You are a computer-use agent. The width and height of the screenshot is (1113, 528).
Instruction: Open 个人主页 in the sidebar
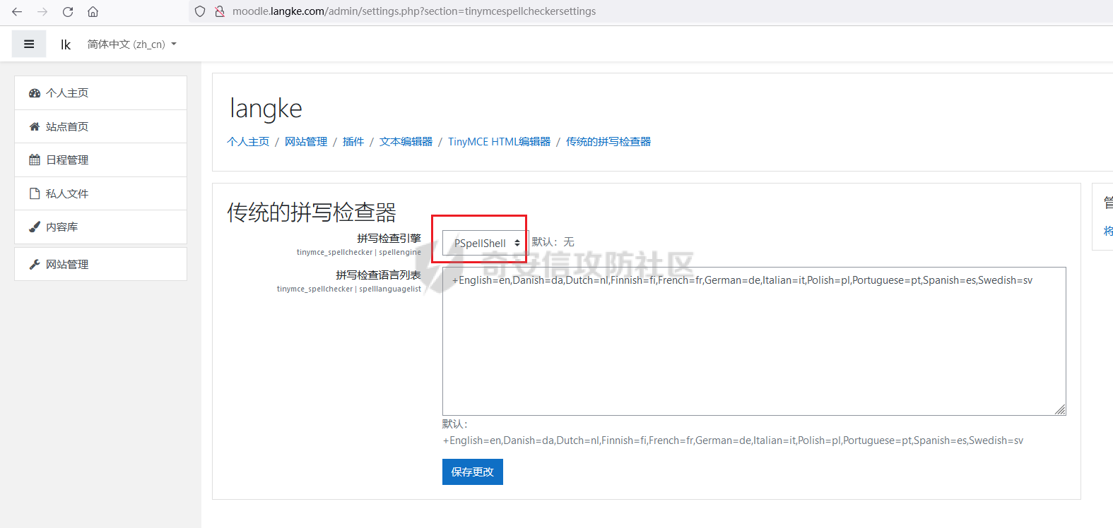(x=67, y=93)
